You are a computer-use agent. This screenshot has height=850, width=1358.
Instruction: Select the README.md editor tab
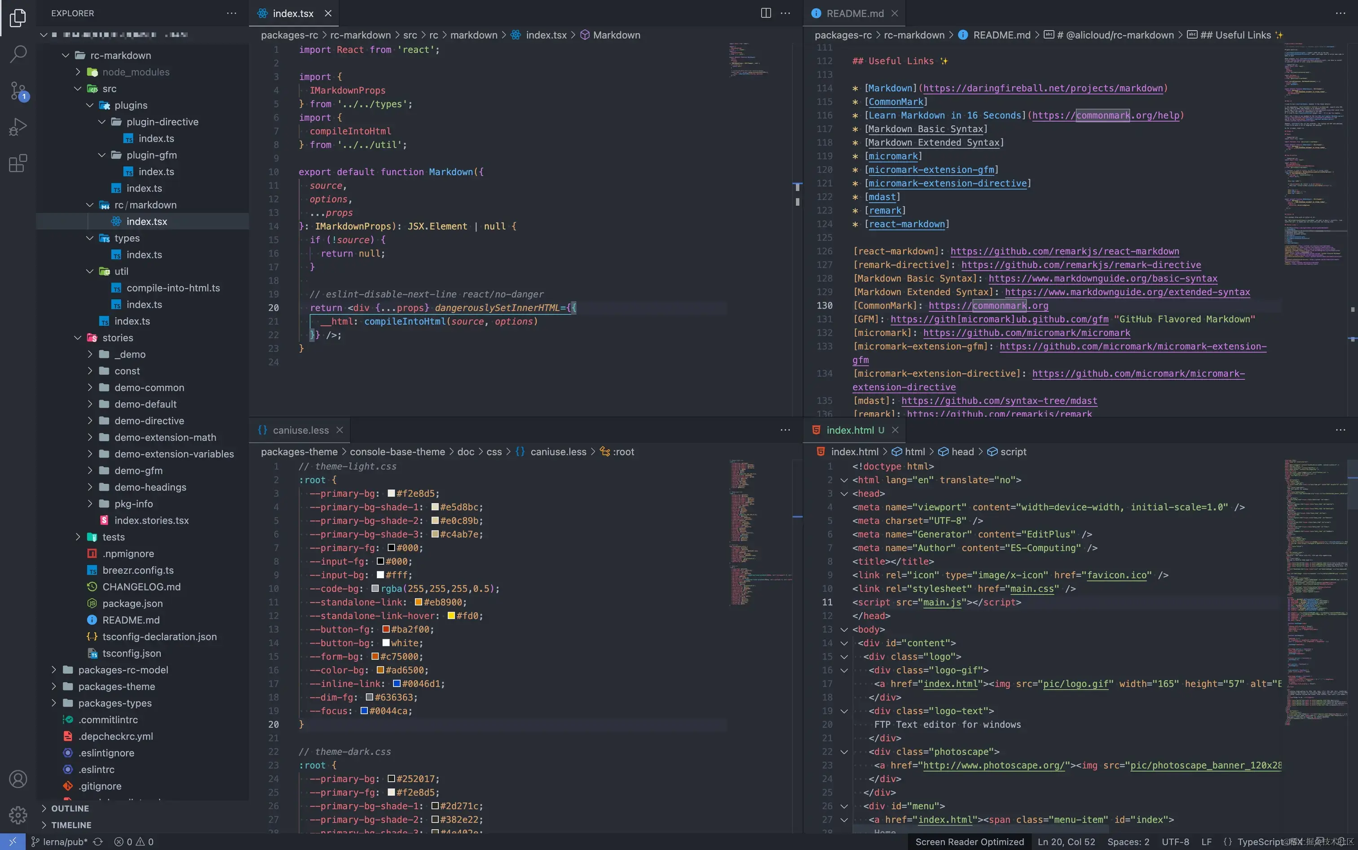coord(854,13)
